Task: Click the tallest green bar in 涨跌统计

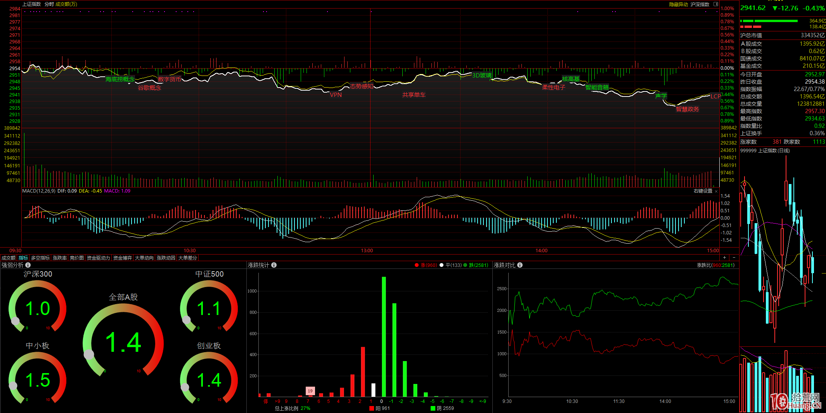Action: (x=384, y=336)
